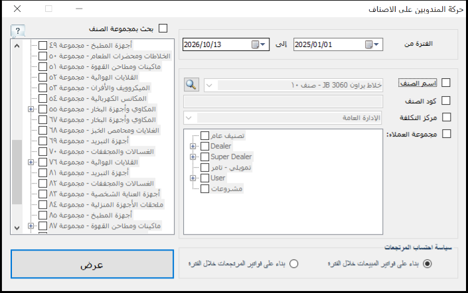468x293 pixels.
Task: Open the to-date 2026/10/13 dropdown arrow
Action: coord(263,44)
